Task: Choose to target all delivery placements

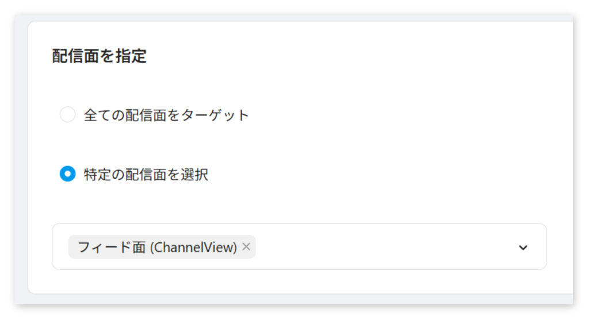Action: tap(68, 114)
